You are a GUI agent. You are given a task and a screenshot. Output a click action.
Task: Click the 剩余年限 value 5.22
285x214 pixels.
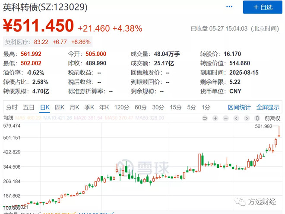click(235, 82)
